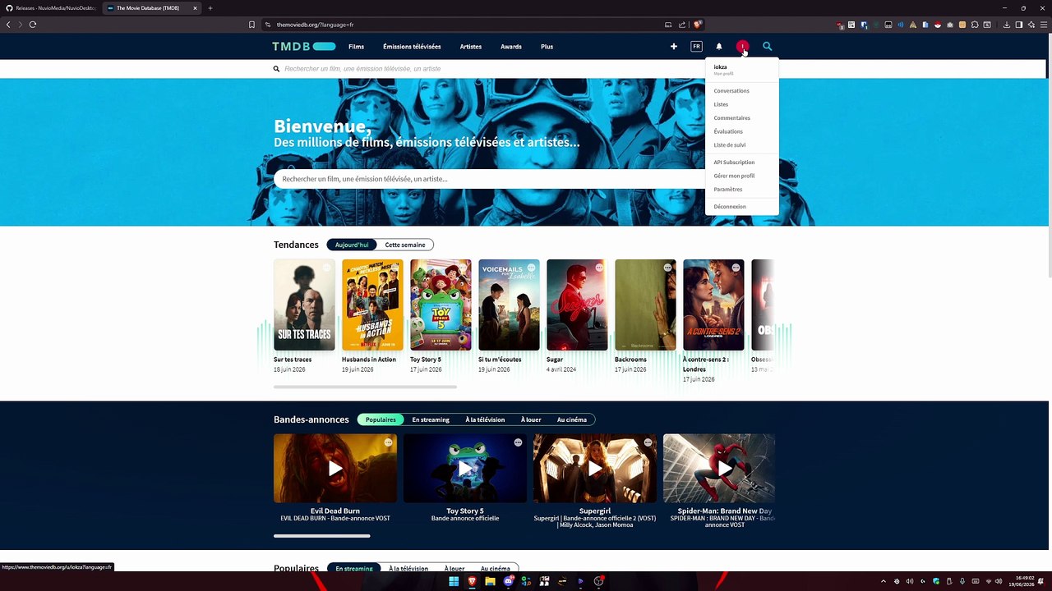Viewport: 1052px width, 591px height.
Task: Open the notifications bell
Action: pyautogui.click(x=719, y=47)
